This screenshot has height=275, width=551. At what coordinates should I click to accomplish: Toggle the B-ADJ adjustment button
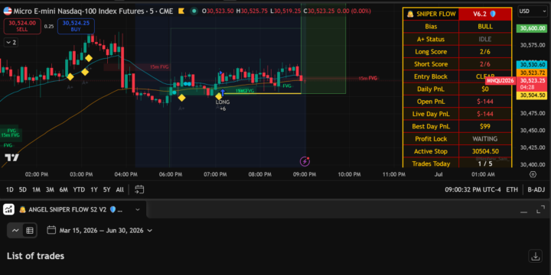click(536, 189)
